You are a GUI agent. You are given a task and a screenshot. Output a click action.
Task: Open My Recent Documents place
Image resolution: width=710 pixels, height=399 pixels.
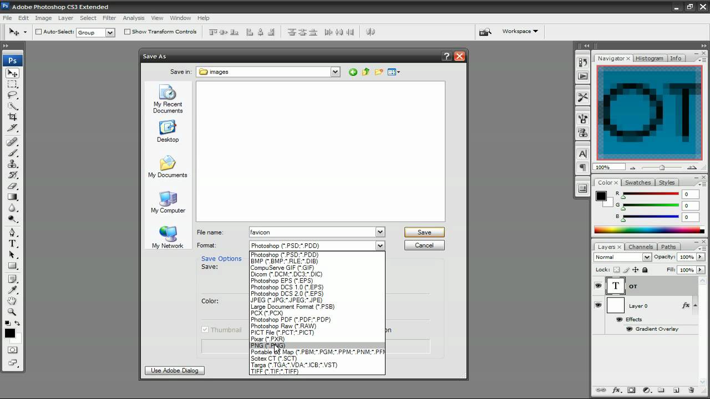click(x=168, y=99)
